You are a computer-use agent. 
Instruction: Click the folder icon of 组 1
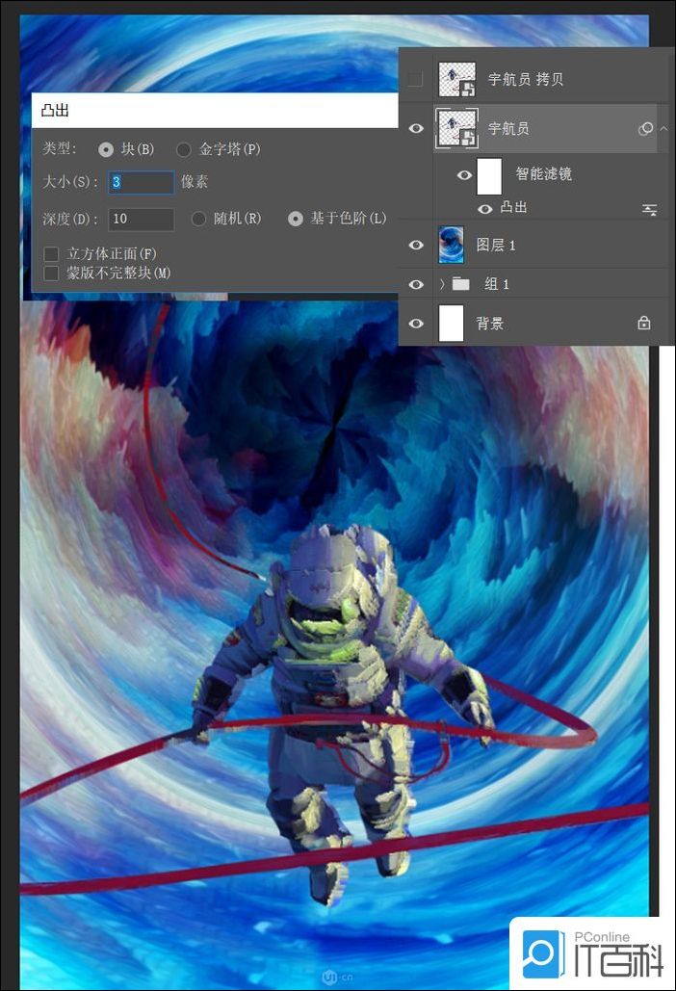click(x=461, y=284)
